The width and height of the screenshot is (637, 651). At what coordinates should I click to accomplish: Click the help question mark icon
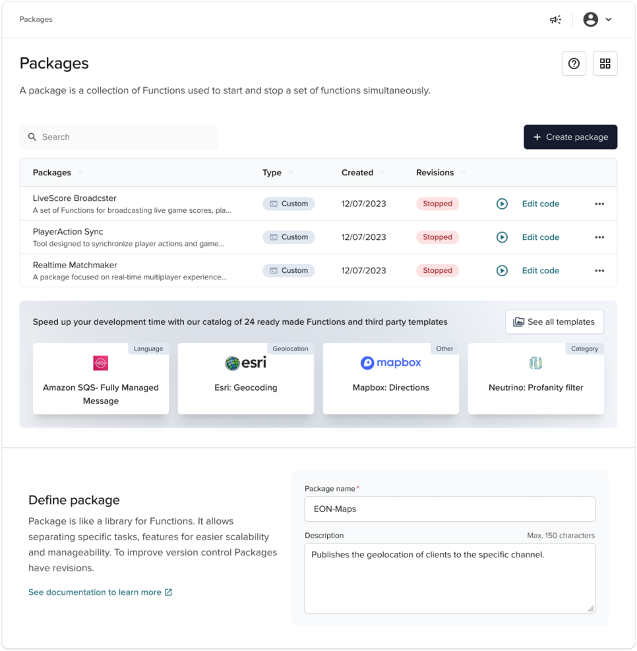(574, 64)
